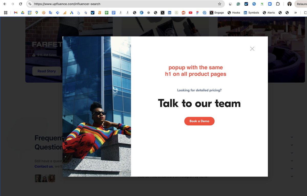Image resolution: width=307 pixels, height=196 pixels.
Task: Open the blue diamond Jira bookmark
Action: [58, 13]
